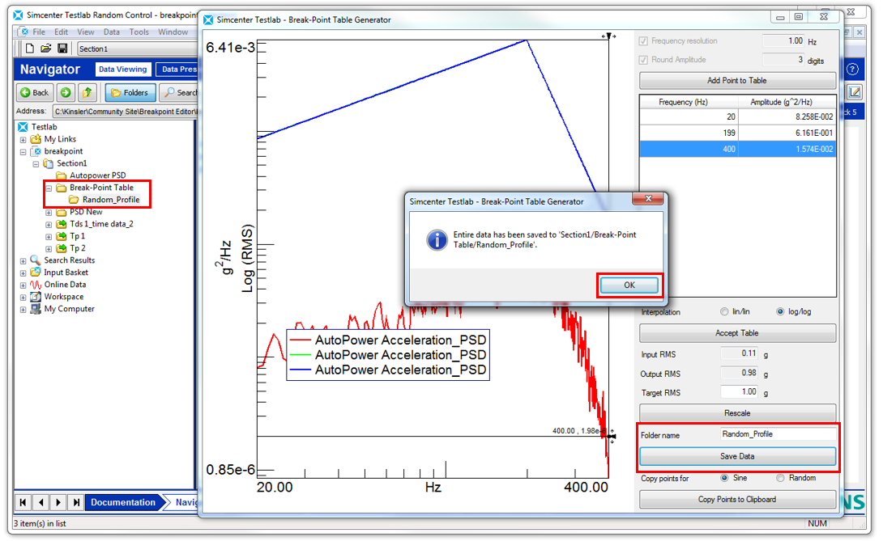The height and width of the screenshot is (541, 883).
Task: Switch to the Documentation workflow tab
Action: [122, 502]
